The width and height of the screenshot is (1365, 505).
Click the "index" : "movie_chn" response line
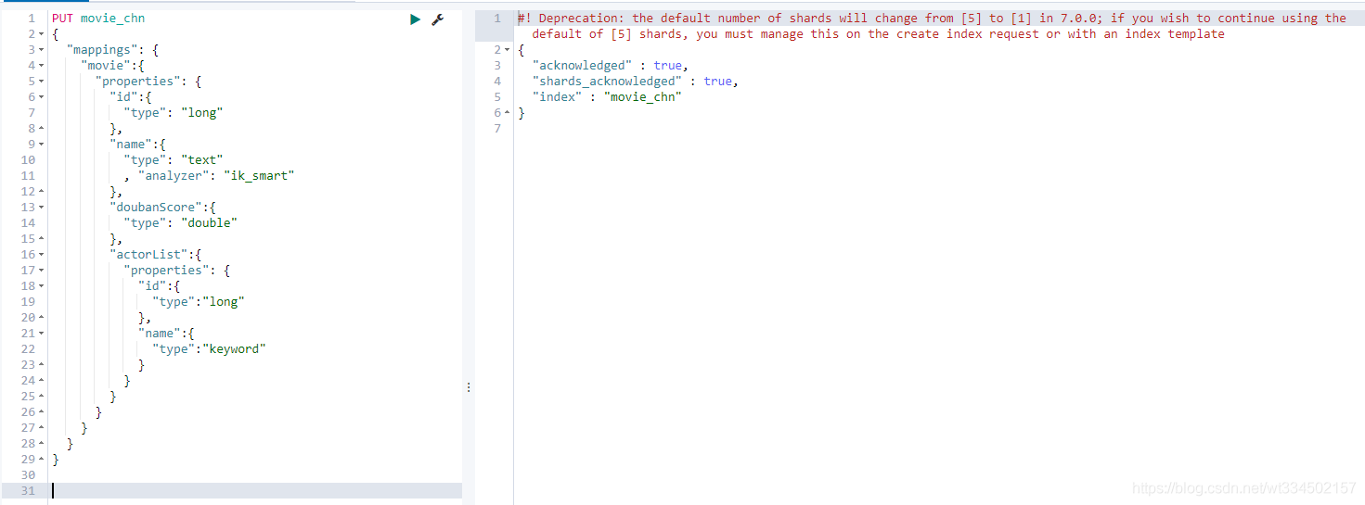tap(607, 97)
